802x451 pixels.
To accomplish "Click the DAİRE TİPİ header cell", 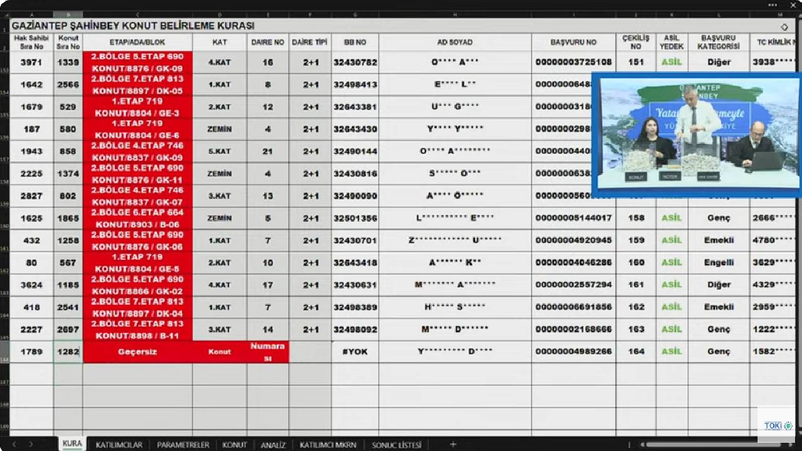I will pyautogui.click(x=310, y=42).
